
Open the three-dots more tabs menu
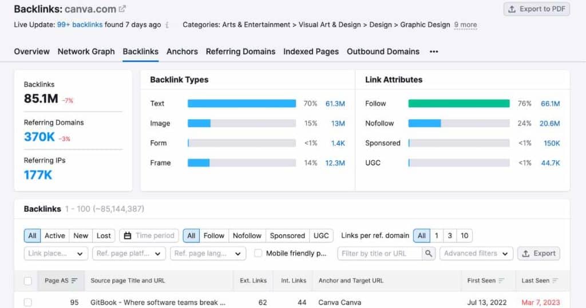pyautogui.click(x=434, y=52)
